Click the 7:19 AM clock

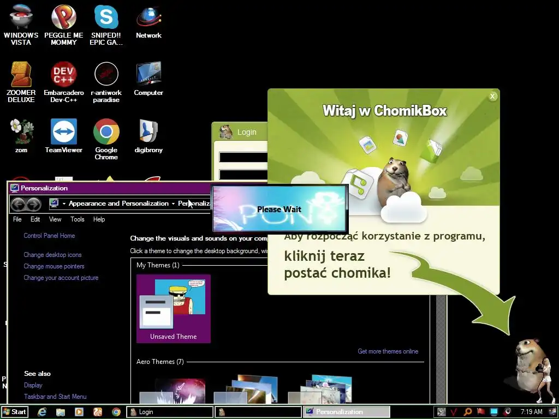point(532,412)
